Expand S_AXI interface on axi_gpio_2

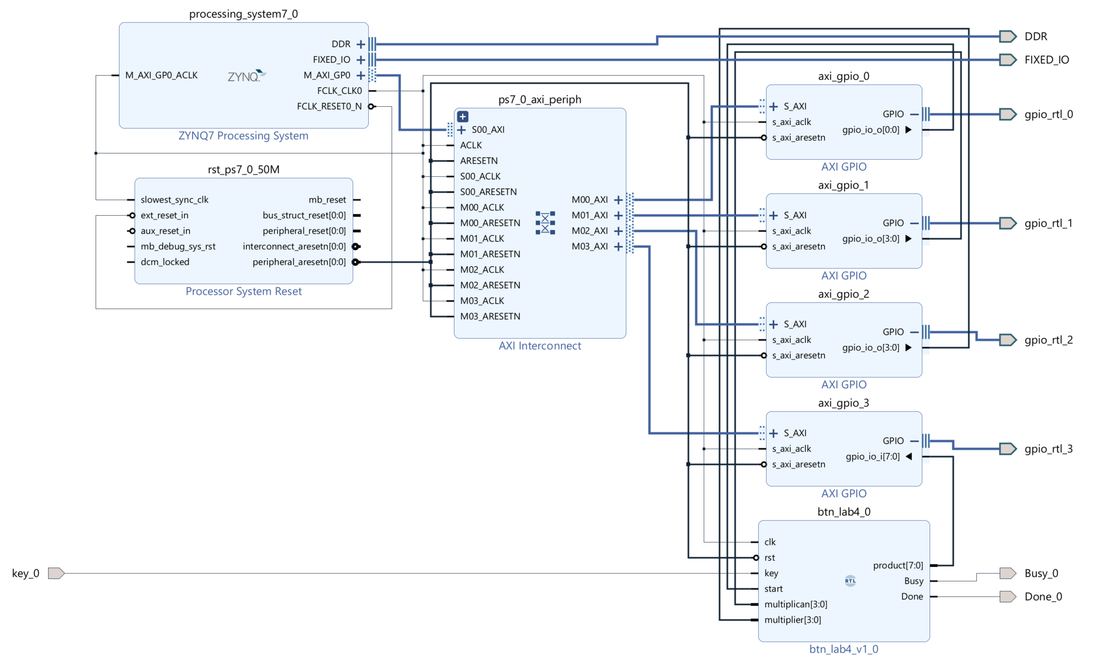pyautogui.click(x=774, y=324)
